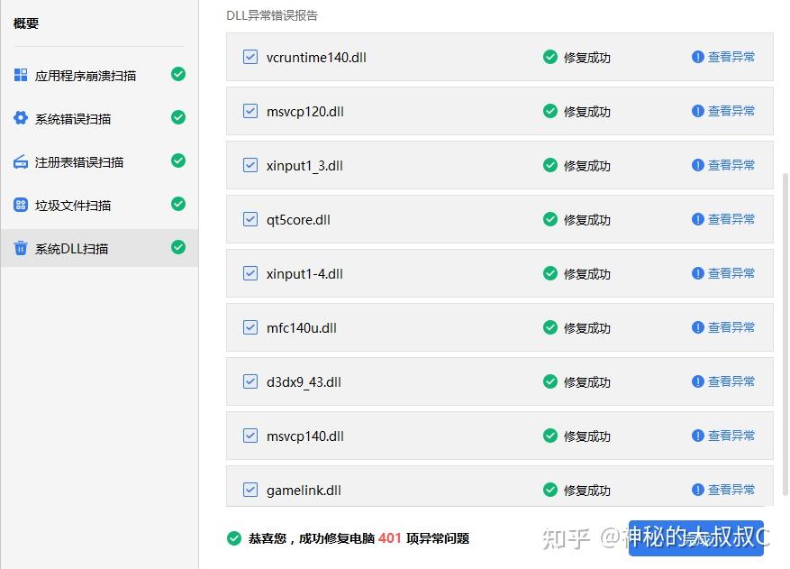Screen dimensions: 790x569
Task: Click the green checkmark next to 应用程序崩溃扫描
Action: [177, 75]
